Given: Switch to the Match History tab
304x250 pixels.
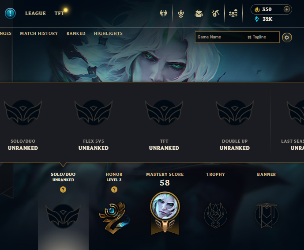Looking at the screenshot, I should [x=39, y=34].
